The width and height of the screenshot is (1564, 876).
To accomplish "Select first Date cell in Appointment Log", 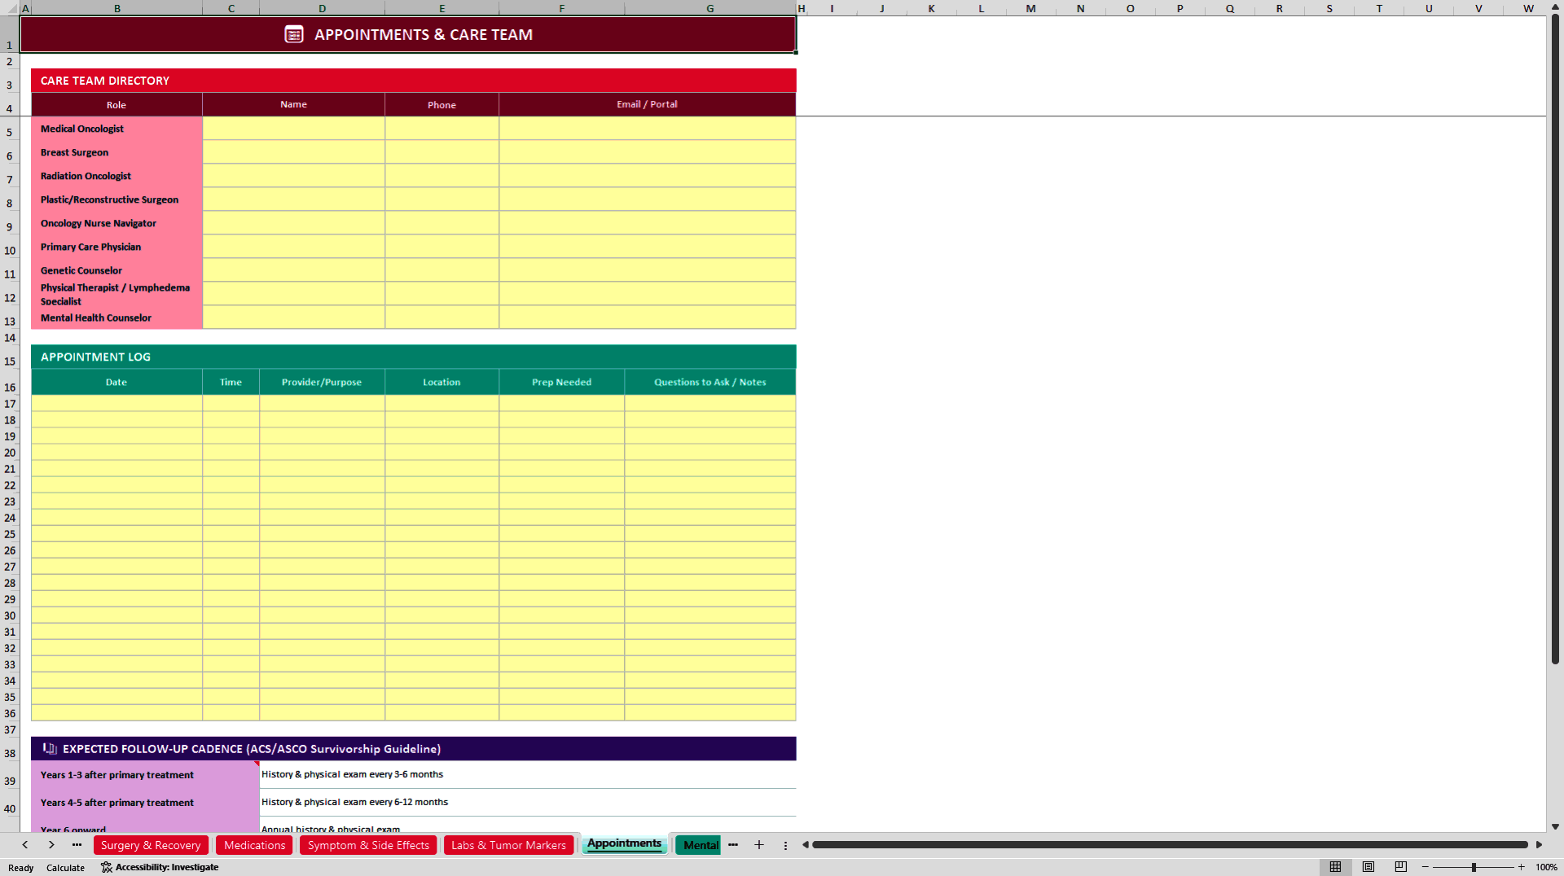I will click(x=116, y=403).
